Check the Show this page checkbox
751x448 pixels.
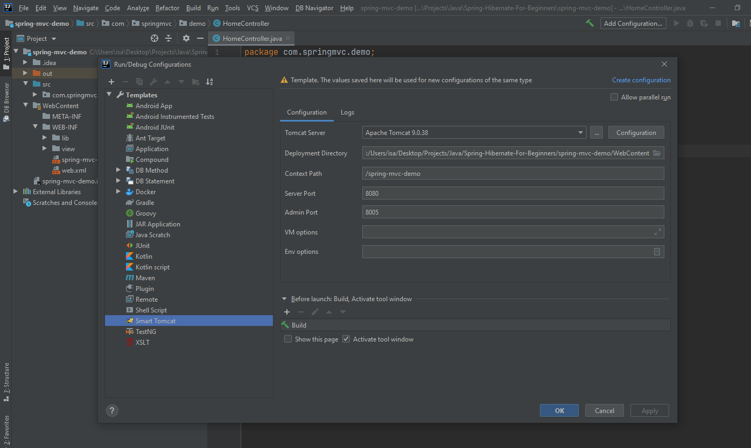pos(288,339)
